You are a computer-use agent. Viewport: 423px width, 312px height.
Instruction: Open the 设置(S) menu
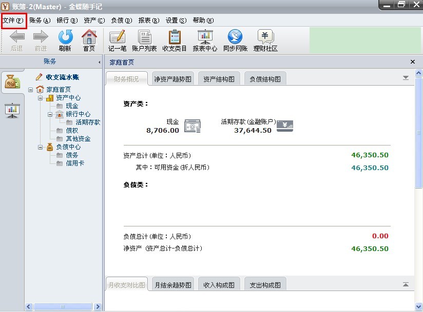tap(176, 20)
